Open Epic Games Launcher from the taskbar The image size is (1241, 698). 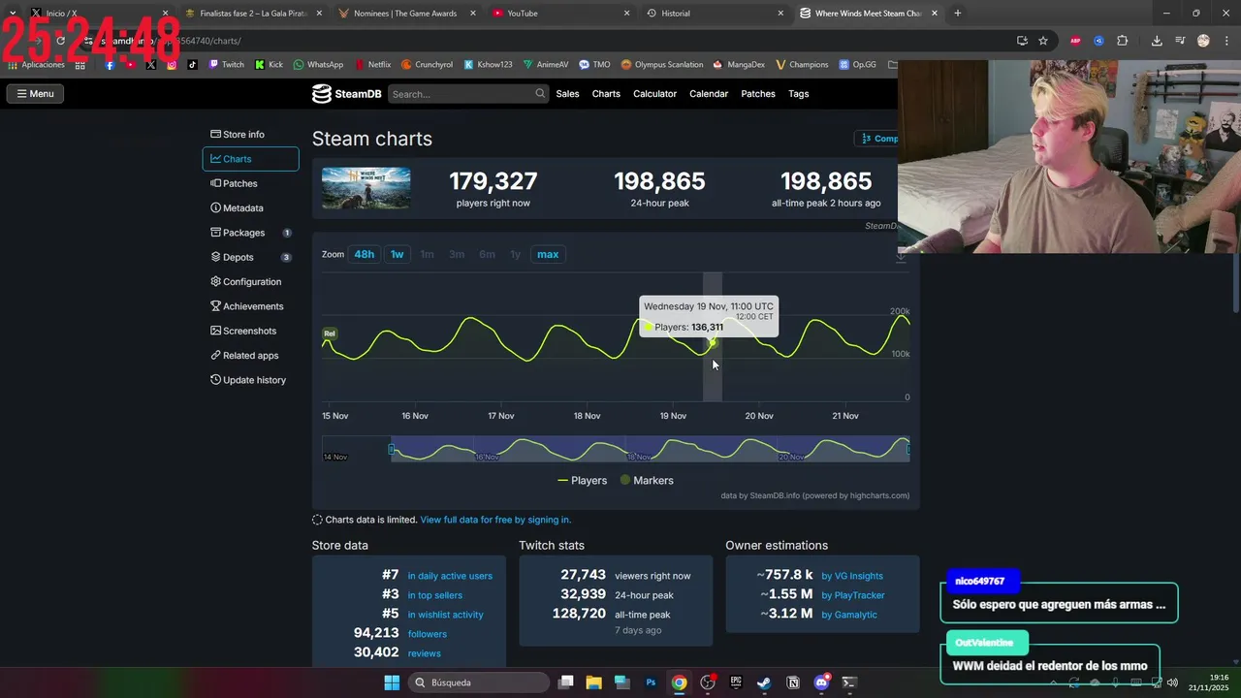[x=736, y=682]
